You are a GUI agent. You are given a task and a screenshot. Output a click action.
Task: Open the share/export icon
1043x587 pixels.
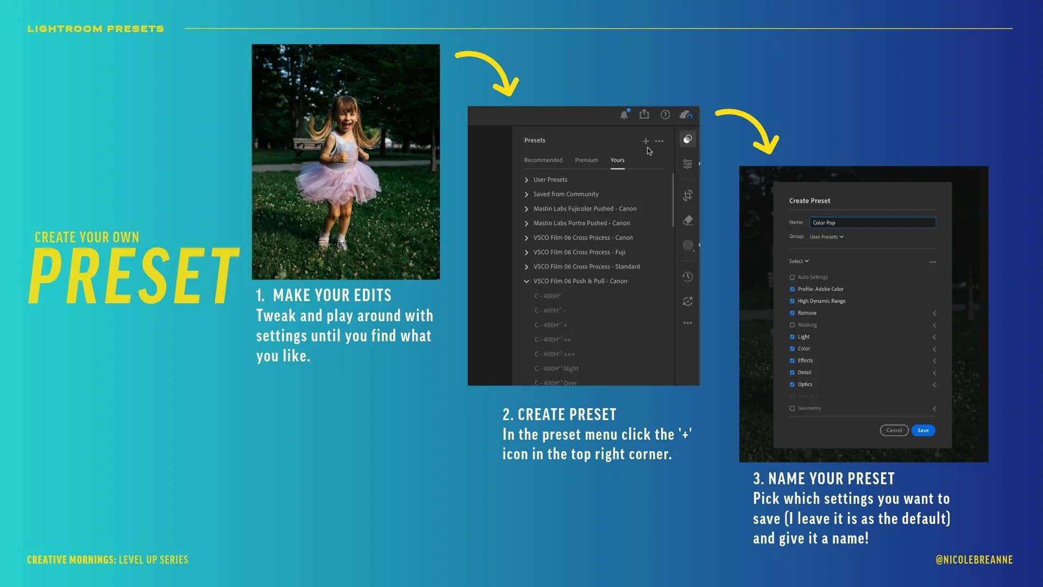coord(644,114)
